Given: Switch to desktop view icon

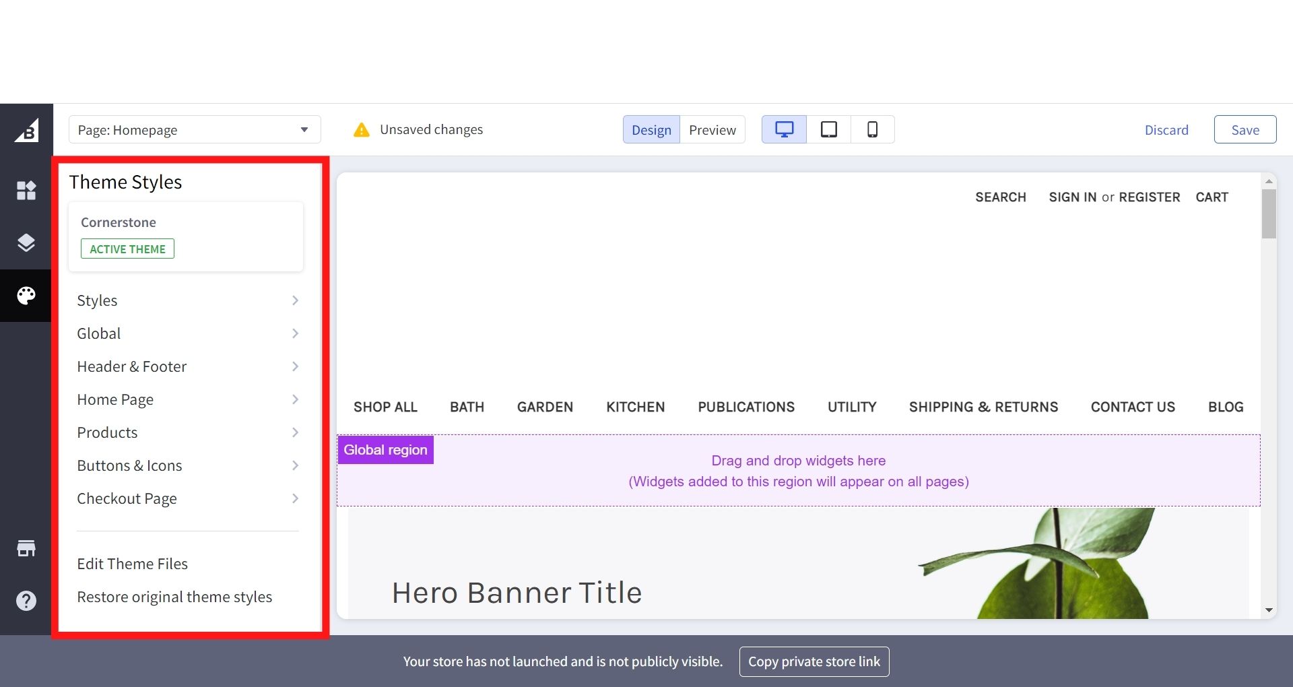Looking at the screenshot, I should pyautogui.click(x=784, y=129).
